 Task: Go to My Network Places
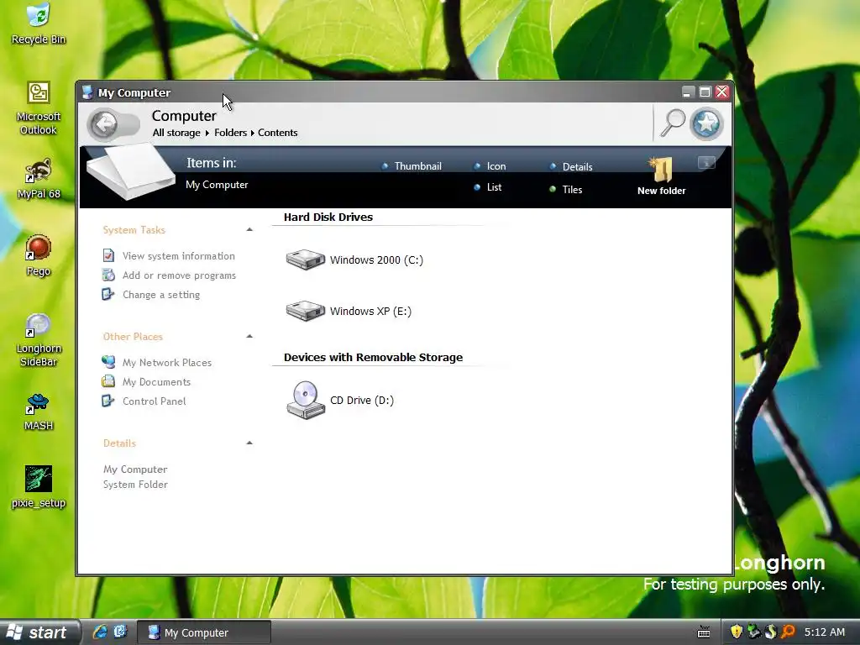click(167, 363)
